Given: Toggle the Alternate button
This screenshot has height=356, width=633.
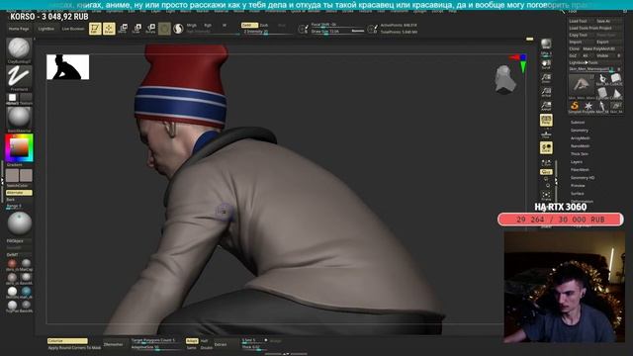Looking at the screenshot, I should coord(19,193).
